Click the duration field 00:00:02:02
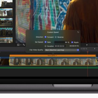 click(60, 46)
